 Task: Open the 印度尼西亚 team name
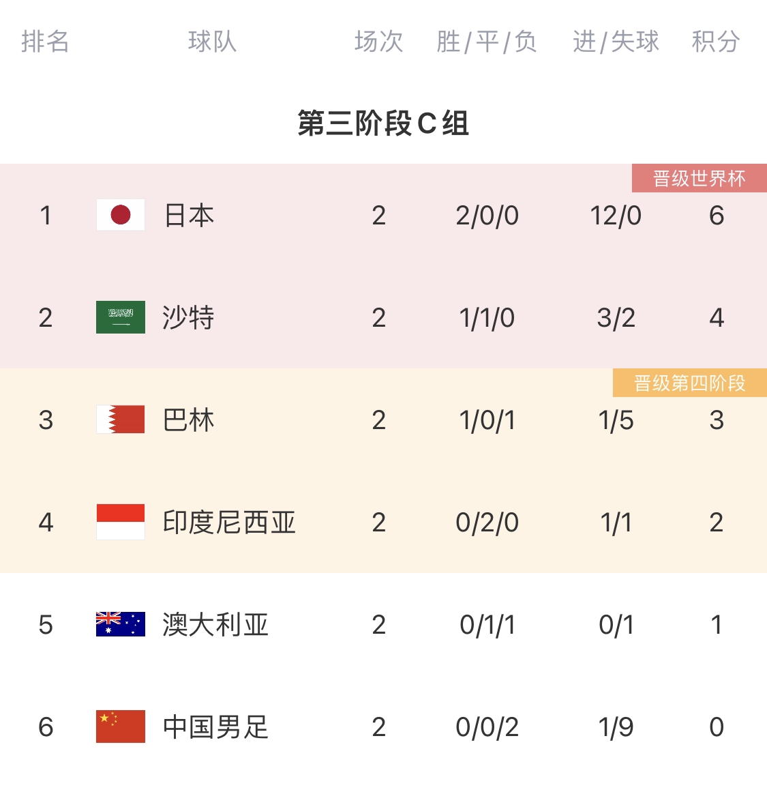coord(229,523)
